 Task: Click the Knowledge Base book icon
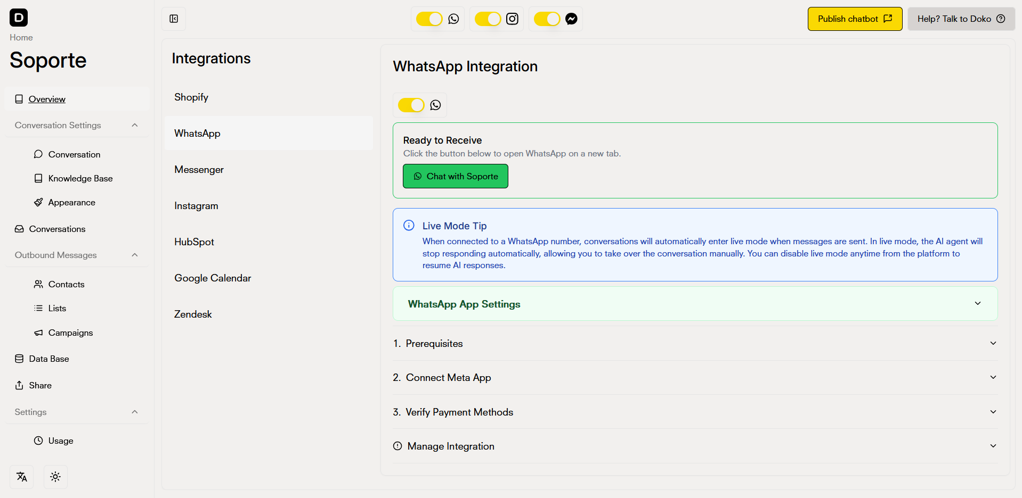coord(38,178)
